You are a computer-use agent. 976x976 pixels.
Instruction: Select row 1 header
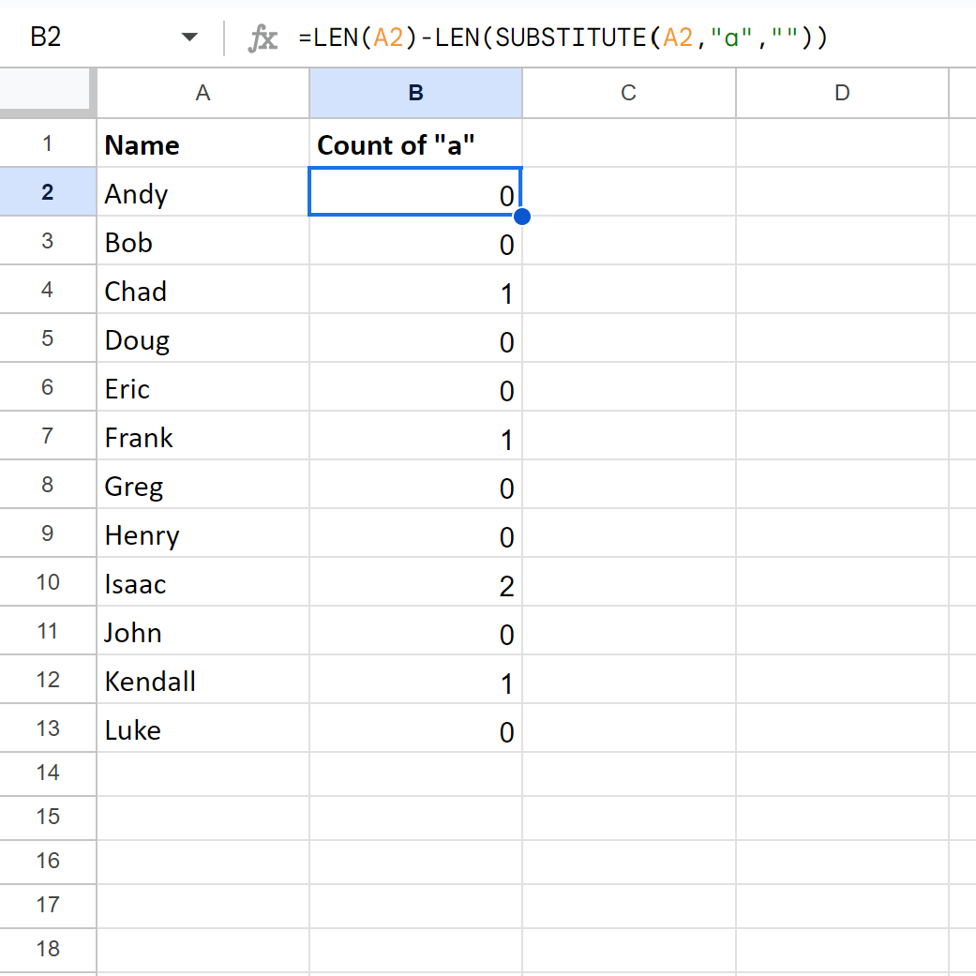[48, 143]
